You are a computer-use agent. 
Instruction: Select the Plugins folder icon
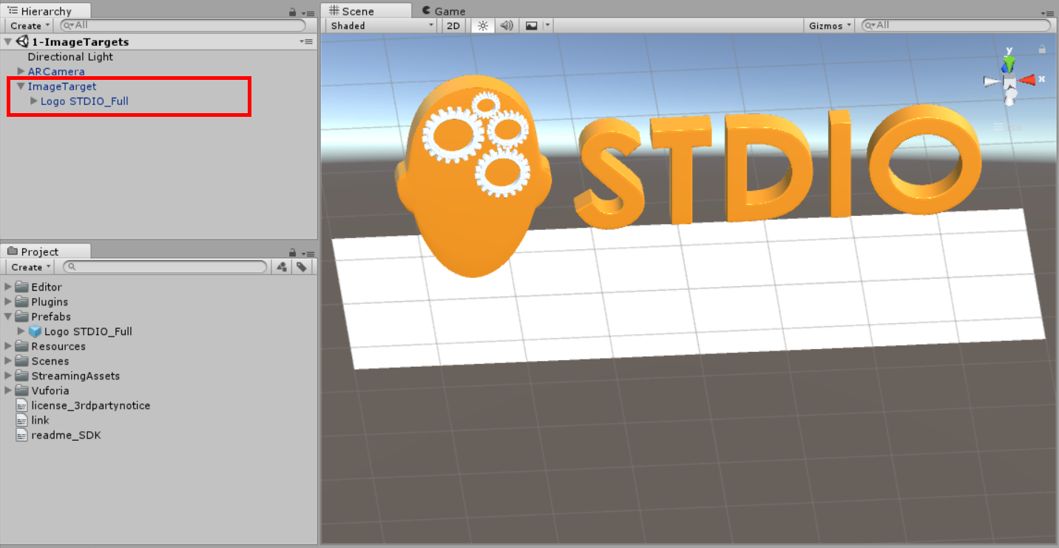tap(22, 302)
